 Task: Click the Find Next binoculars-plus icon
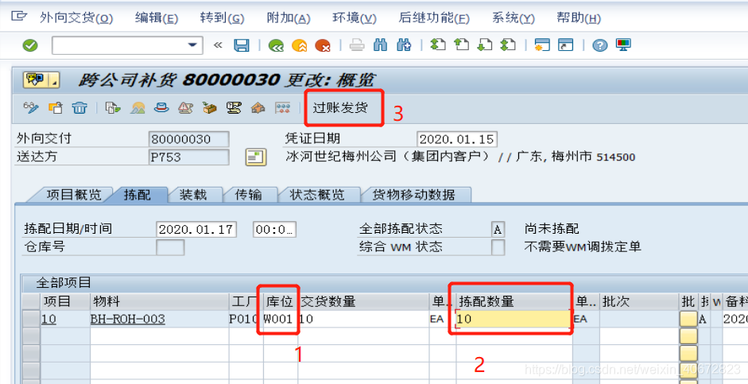(x=404, y=45)
